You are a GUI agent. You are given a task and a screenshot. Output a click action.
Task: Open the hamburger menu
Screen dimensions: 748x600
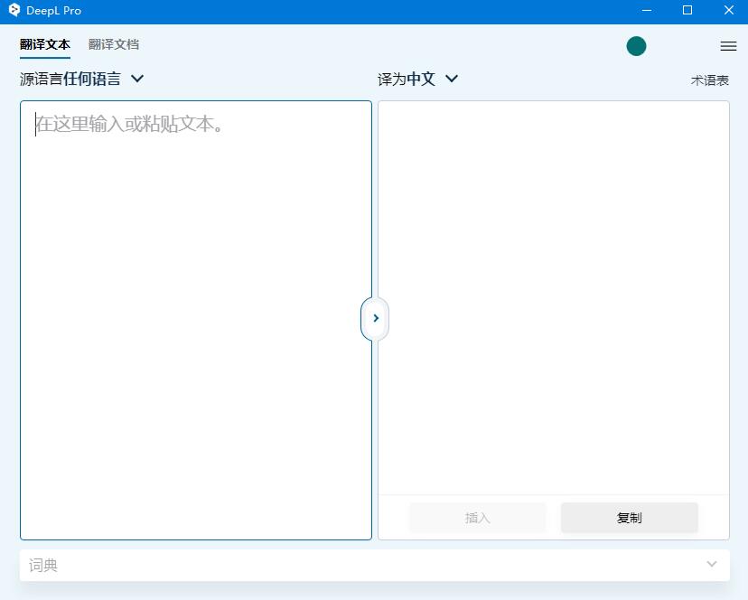[x=728, y=45]
